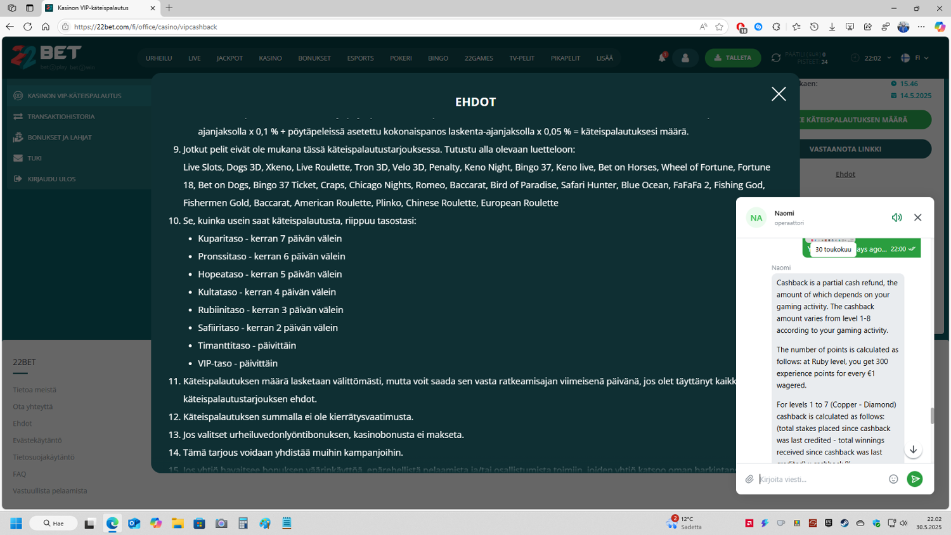Open the user account profile icon
Viewport: 951px width, 535px height.
(685, 58)
